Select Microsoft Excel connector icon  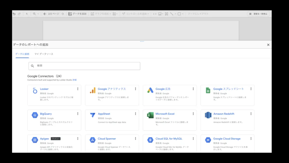tap(150, 115)
